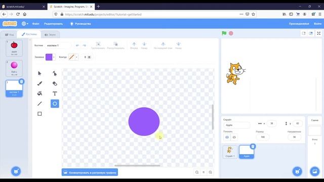
Task: Redo the costume edit
Action: coord(85,45)
